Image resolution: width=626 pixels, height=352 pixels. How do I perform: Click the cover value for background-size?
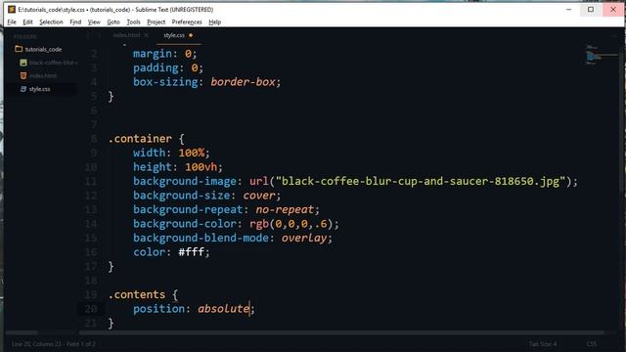point(259,196)
